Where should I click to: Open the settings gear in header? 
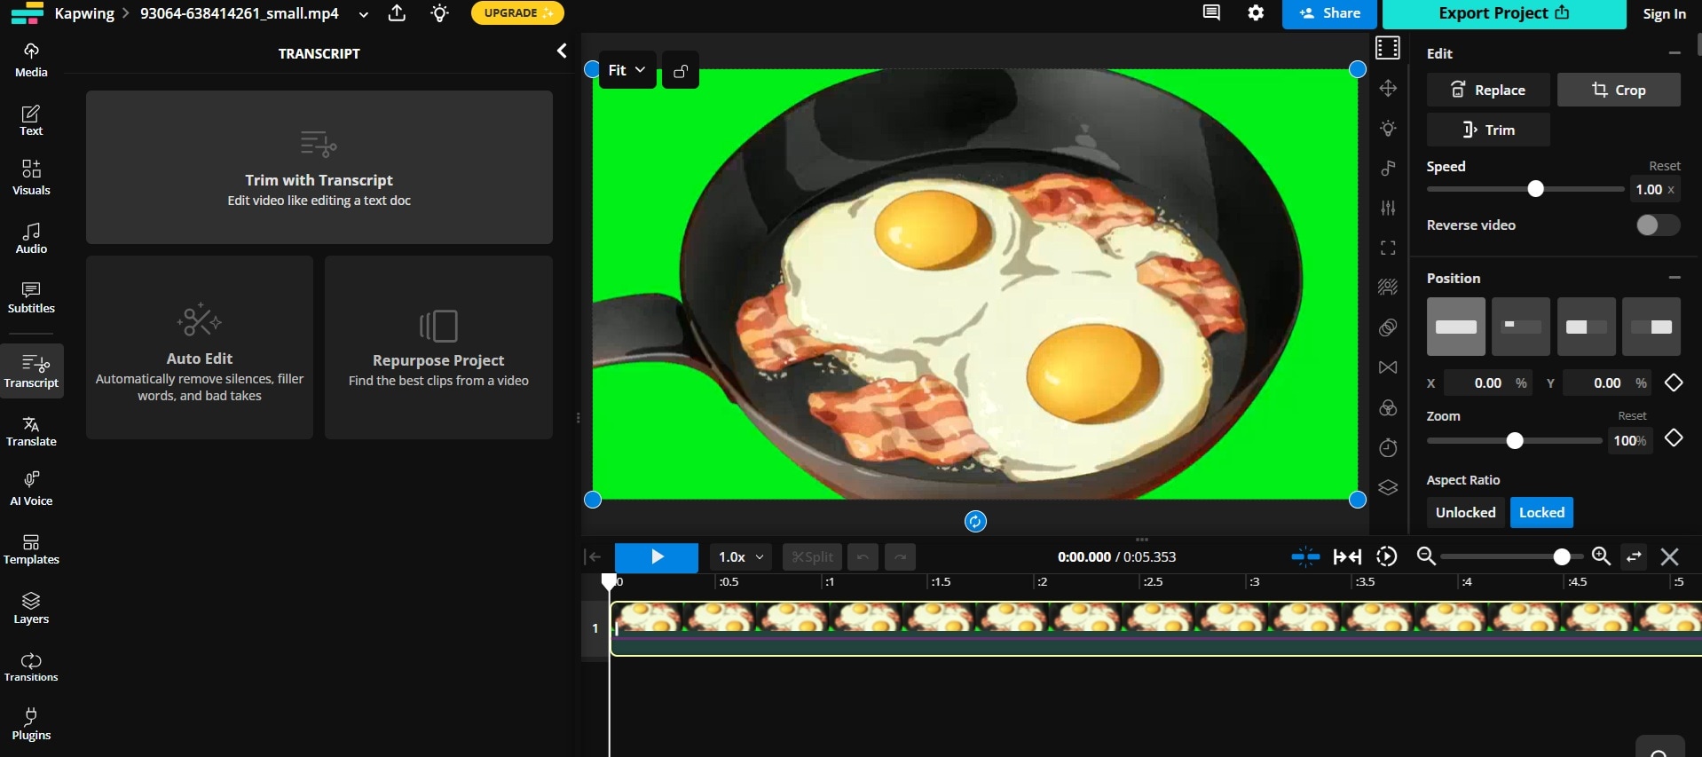coord(1256,12)
